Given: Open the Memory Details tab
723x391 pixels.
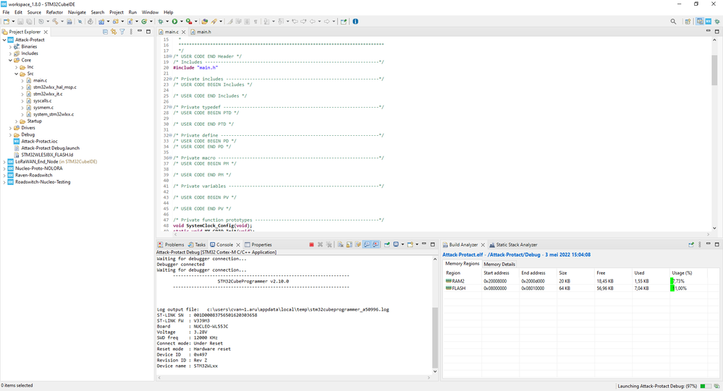Looking at the screenshot, I should click(x=499, y=264).
